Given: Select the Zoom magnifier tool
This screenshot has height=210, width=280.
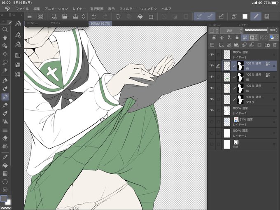Looking at the screenshot, I should 5,29.
